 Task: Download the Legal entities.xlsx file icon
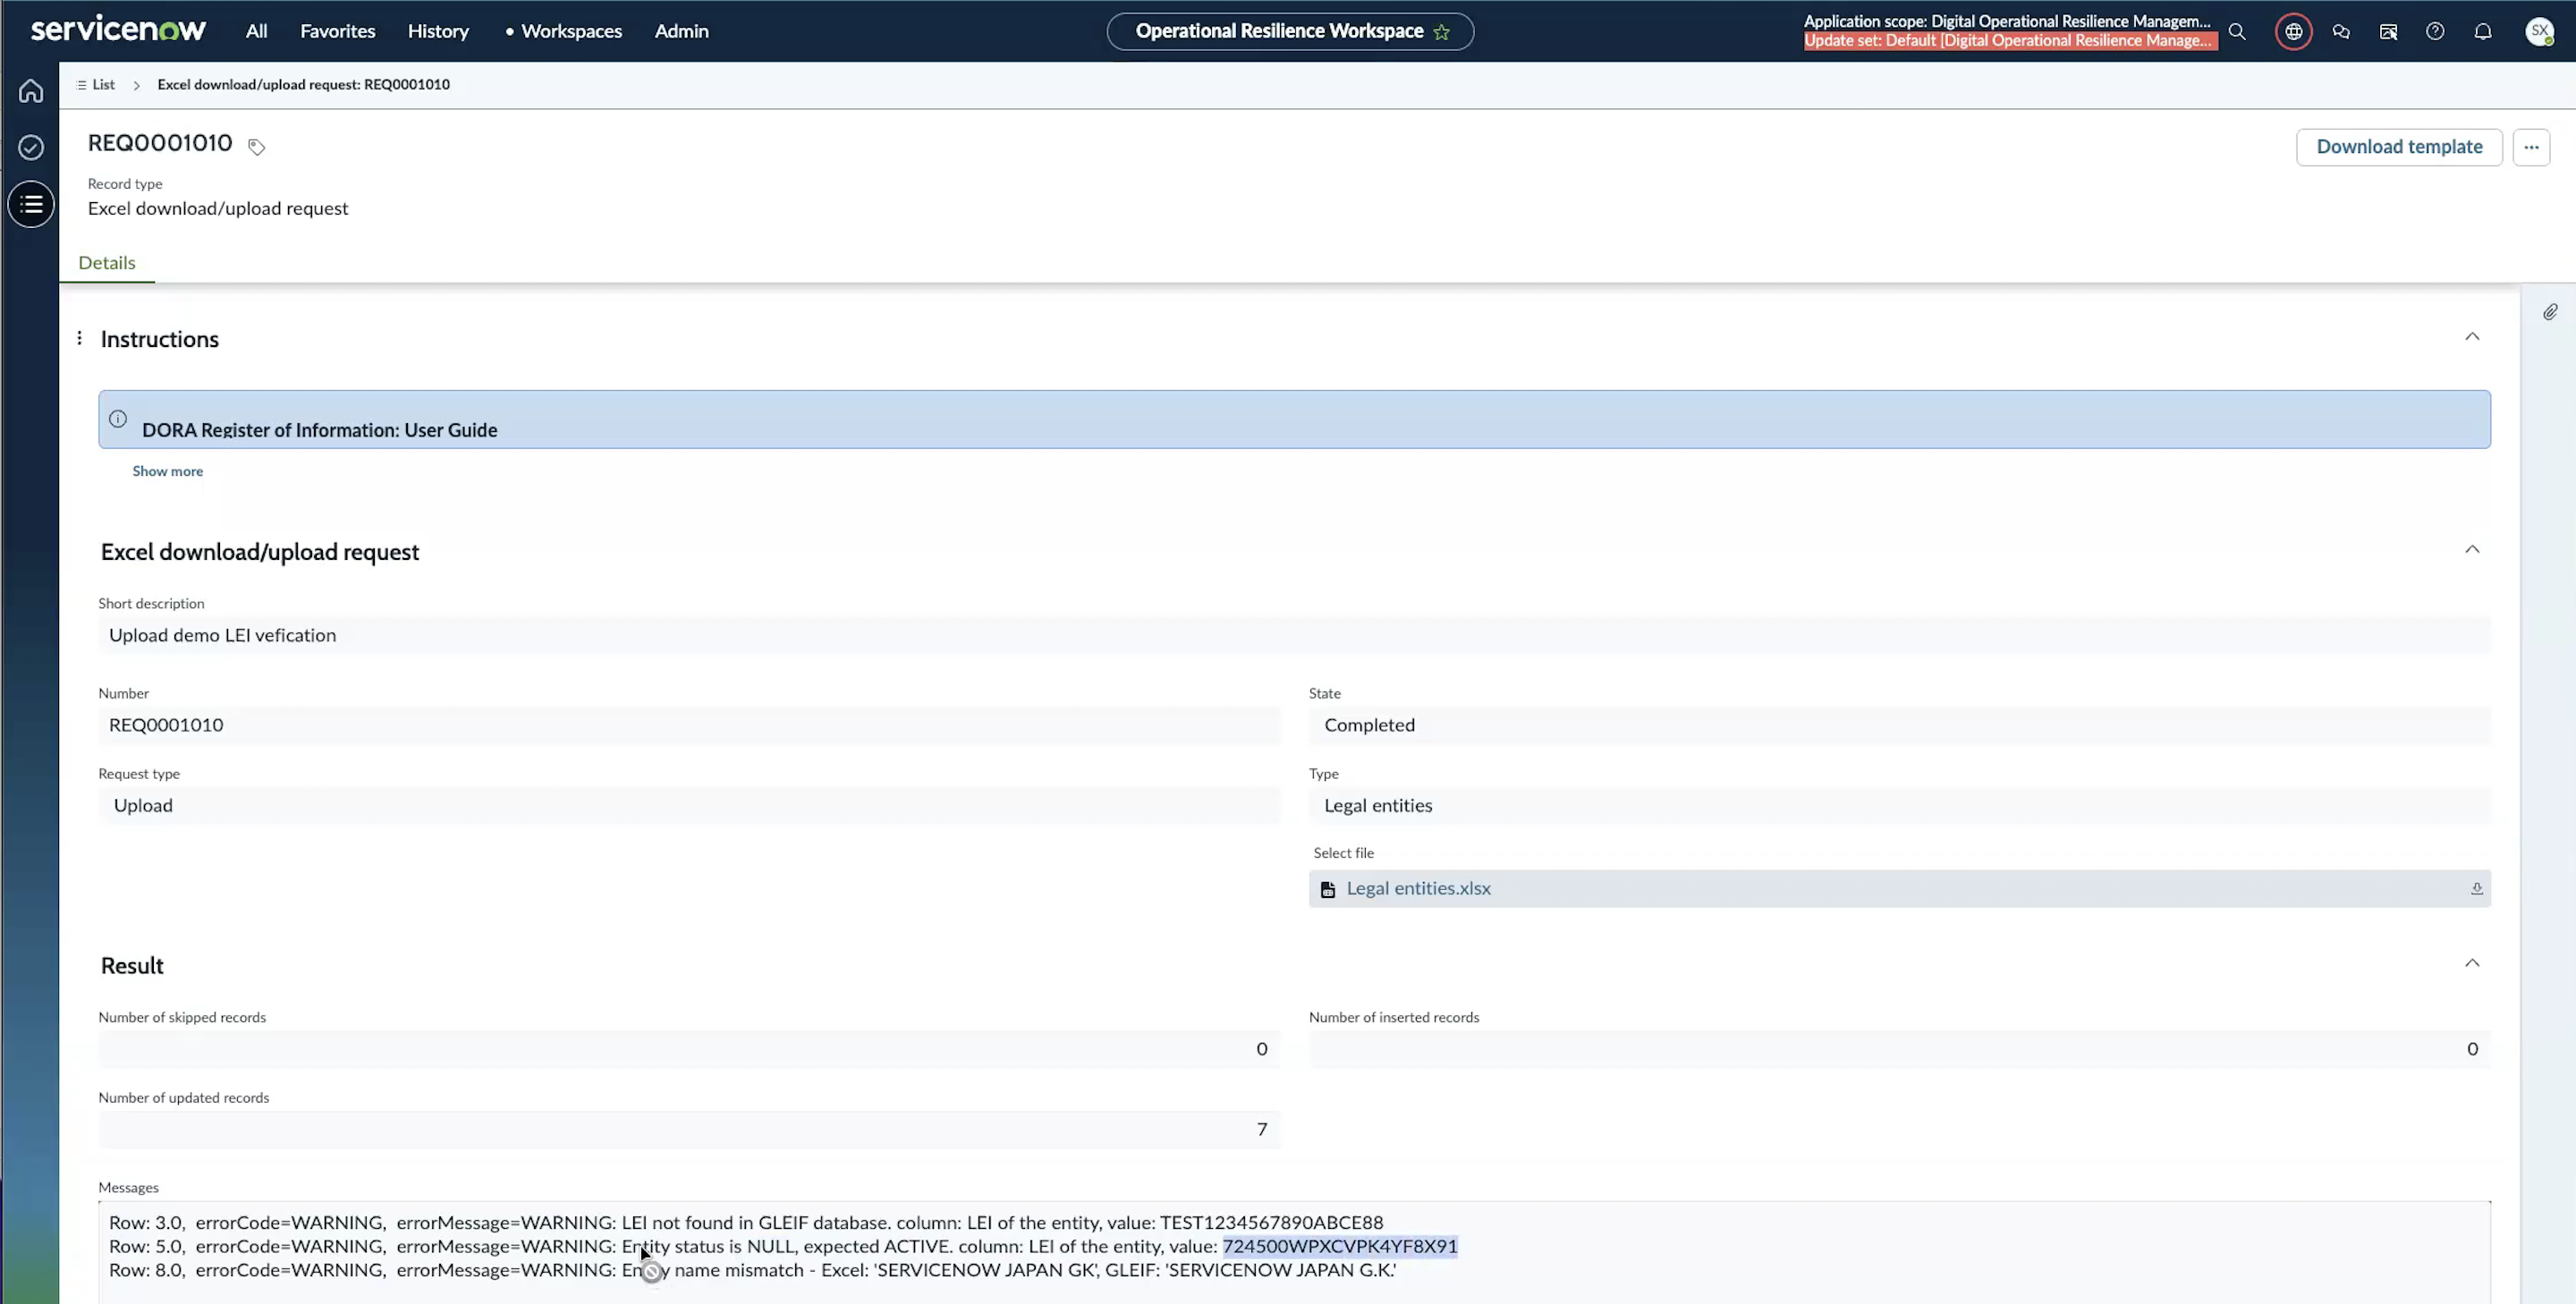pos(2477,888)
